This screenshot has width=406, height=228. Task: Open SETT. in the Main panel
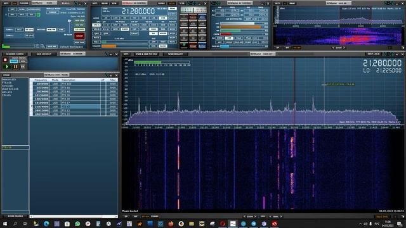click(x=6, y=3)
